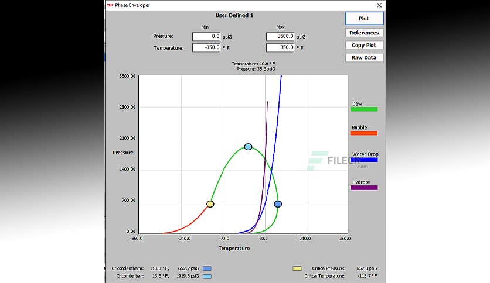Click the '70.0' temperature axis label
Image resolution: width=490 pixels, height=283 pixels.
(263, 239)
